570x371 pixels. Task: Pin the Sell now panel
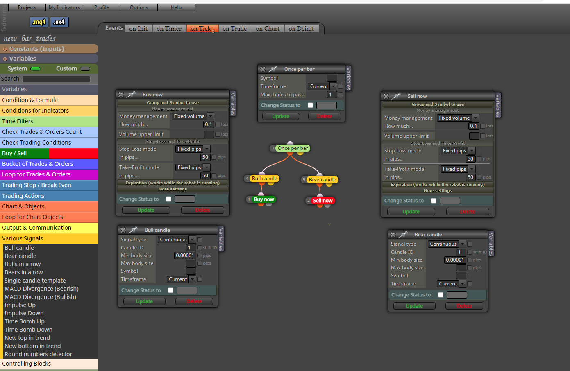(396, 96)
